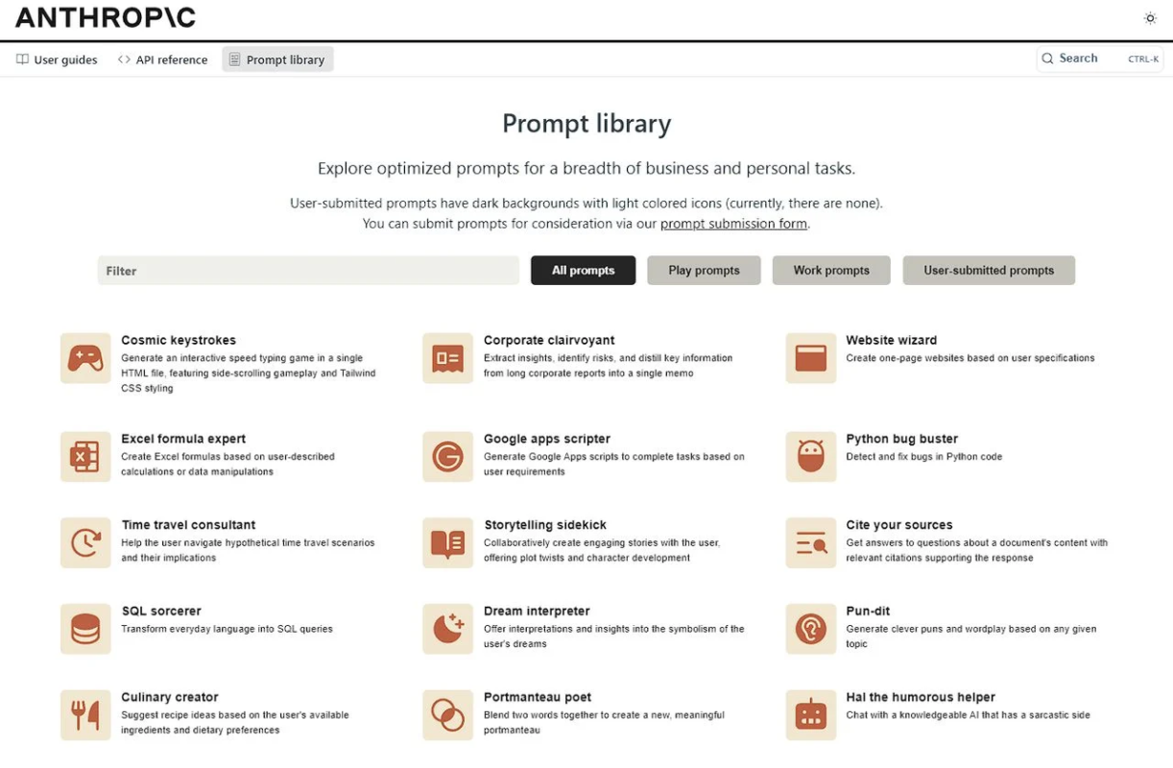Toggle the light/dark theme sun icon
Image resolution: width=1173 pixels, height=768 pixels.
[1150, 18]
